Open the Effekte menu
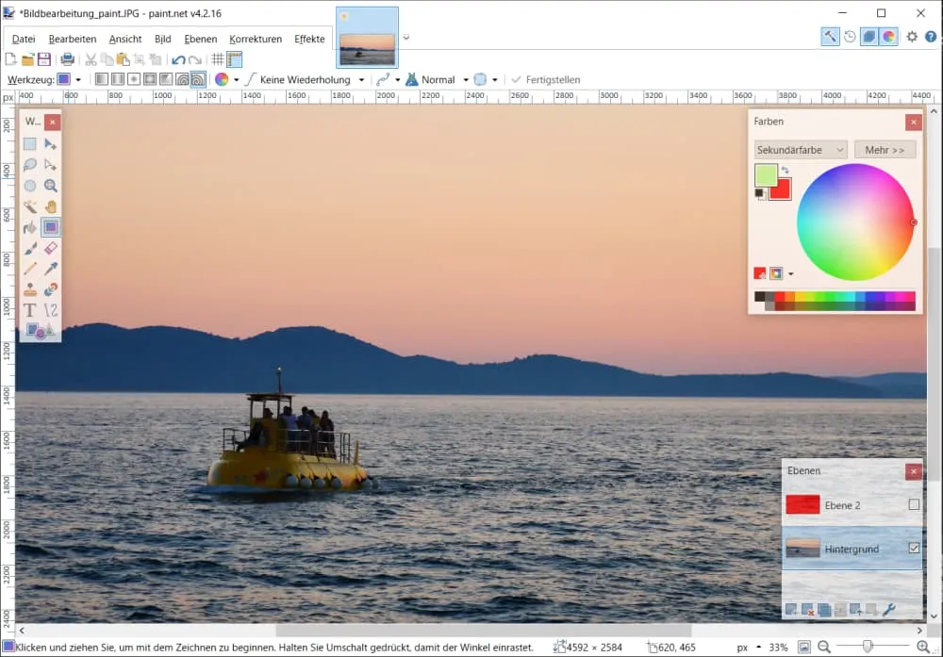This screenshot has height=657, width=943. 309,39
